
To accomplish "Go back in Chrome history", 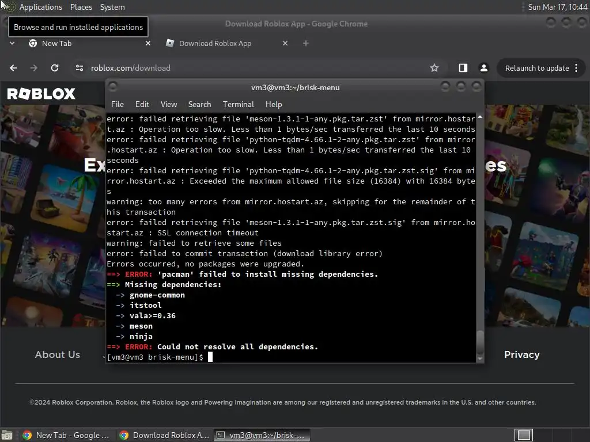I will pos(13,68).
